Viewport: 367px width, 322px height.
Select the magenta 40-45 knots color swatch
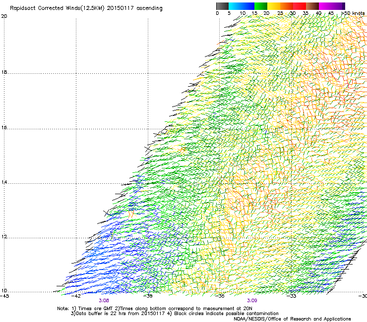[325, 6]
